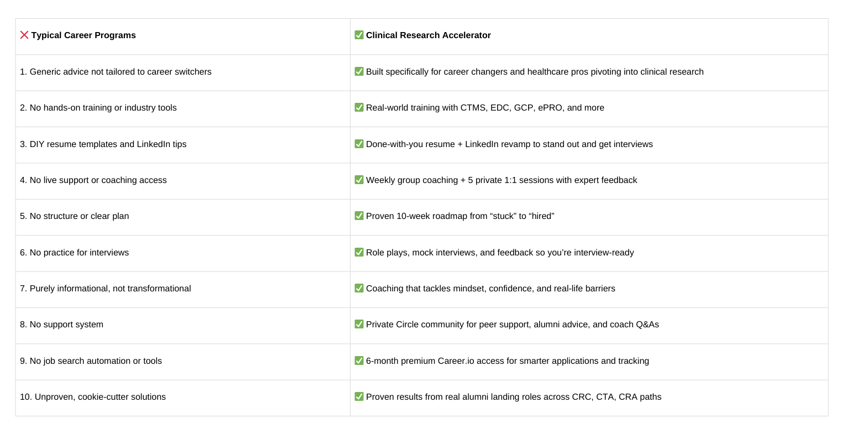Click the "No job search automation or tools" entry
This screenshot has width=846, height=439.
tap(91, 361)
